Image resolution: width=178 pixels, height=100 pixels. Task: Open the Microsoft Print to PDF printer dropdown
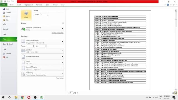click(42, 29)
